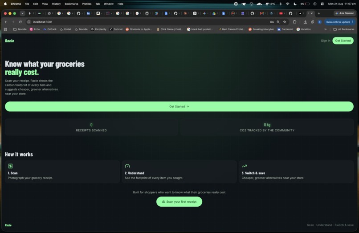Click the Racle logo in the footer
359x233 pixels.
click(8, 225)
